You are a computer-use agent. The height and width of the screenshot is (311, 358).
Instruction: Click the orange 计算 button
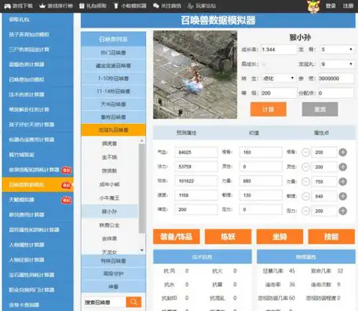[x=268, y=109]
